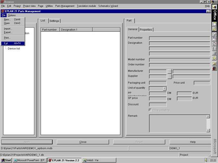Select Device list in the tree
Screen dimensions: 218x163
coord(14,49)
